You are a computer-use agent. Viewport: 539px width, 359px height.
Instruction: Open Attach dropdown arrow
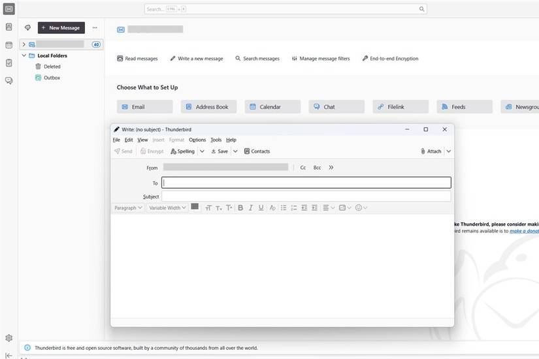449,151
